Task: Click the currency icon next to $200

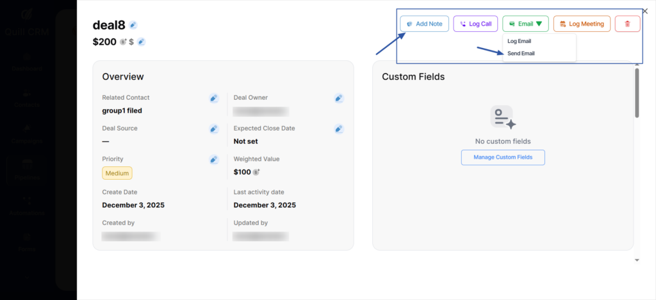Action: (x=122, y=42)
